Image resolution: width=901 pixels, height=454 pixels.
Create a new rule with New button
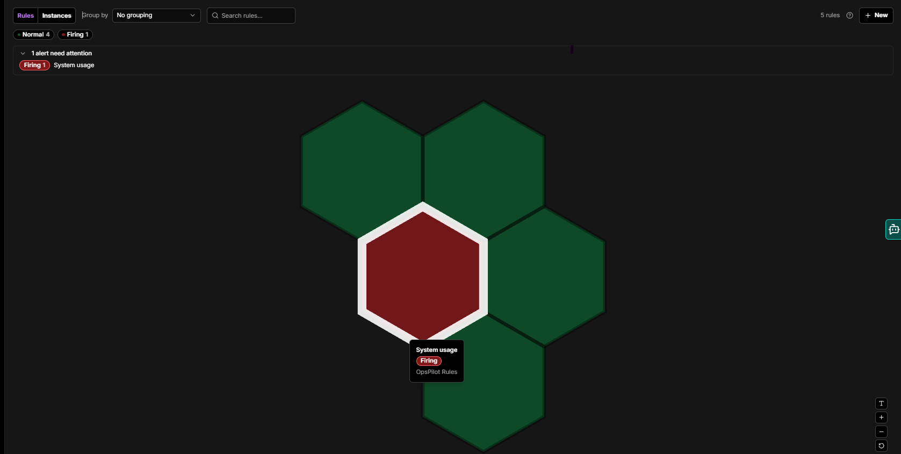[876, 16]
